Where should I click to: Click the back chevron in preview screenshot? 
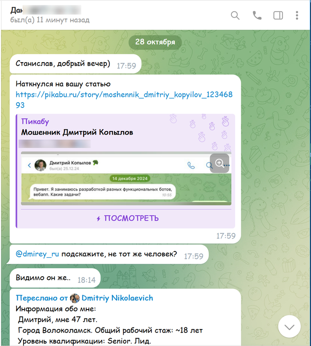[29, 165]
